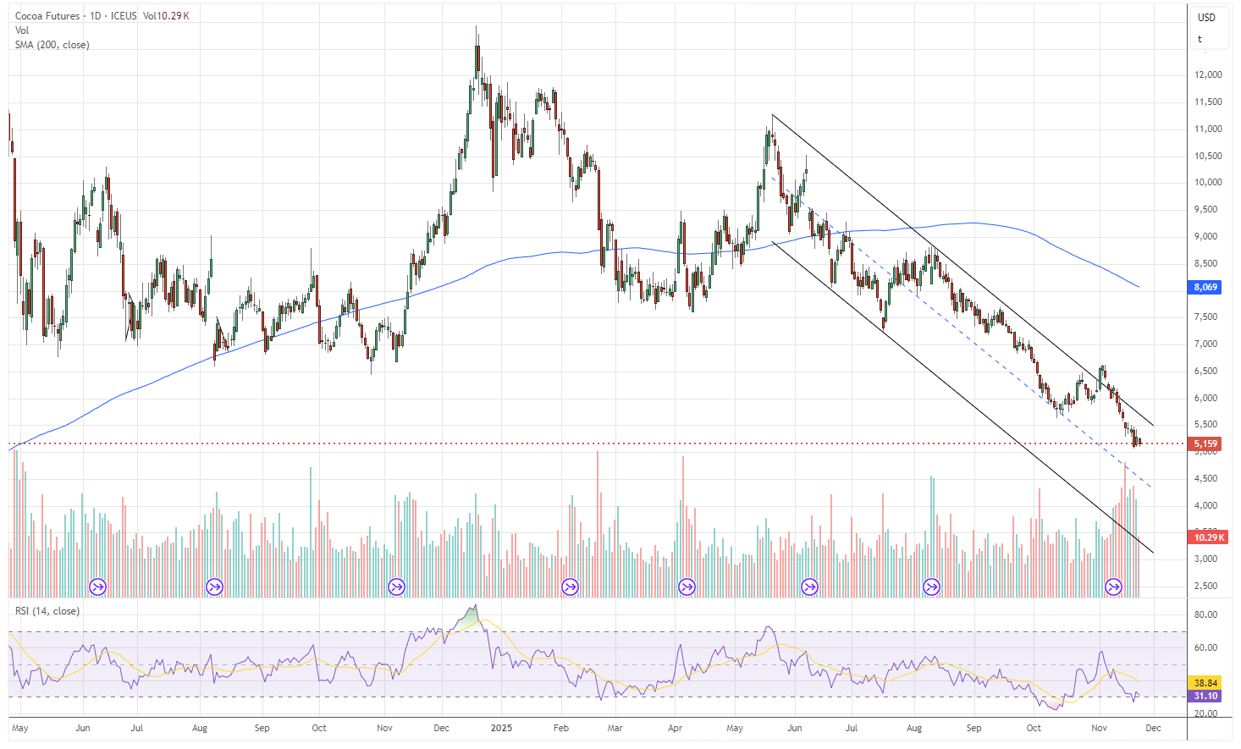
Task: Click the ICEUS exchange label
Action: [124, 15]
